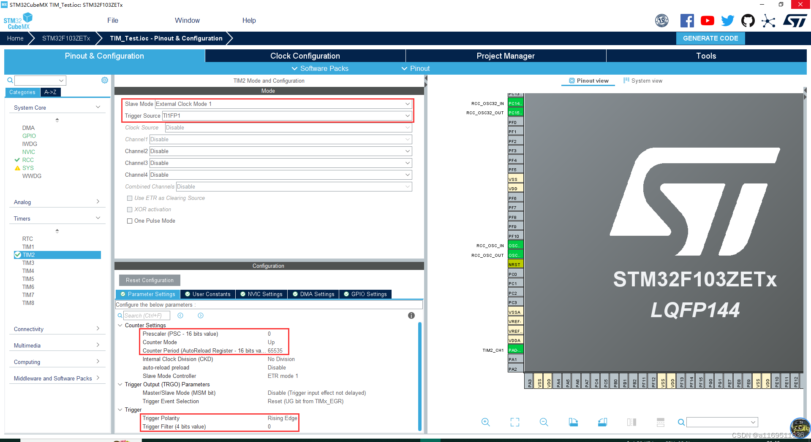
Task: Select GPIO under System Core
Action: 29,136
